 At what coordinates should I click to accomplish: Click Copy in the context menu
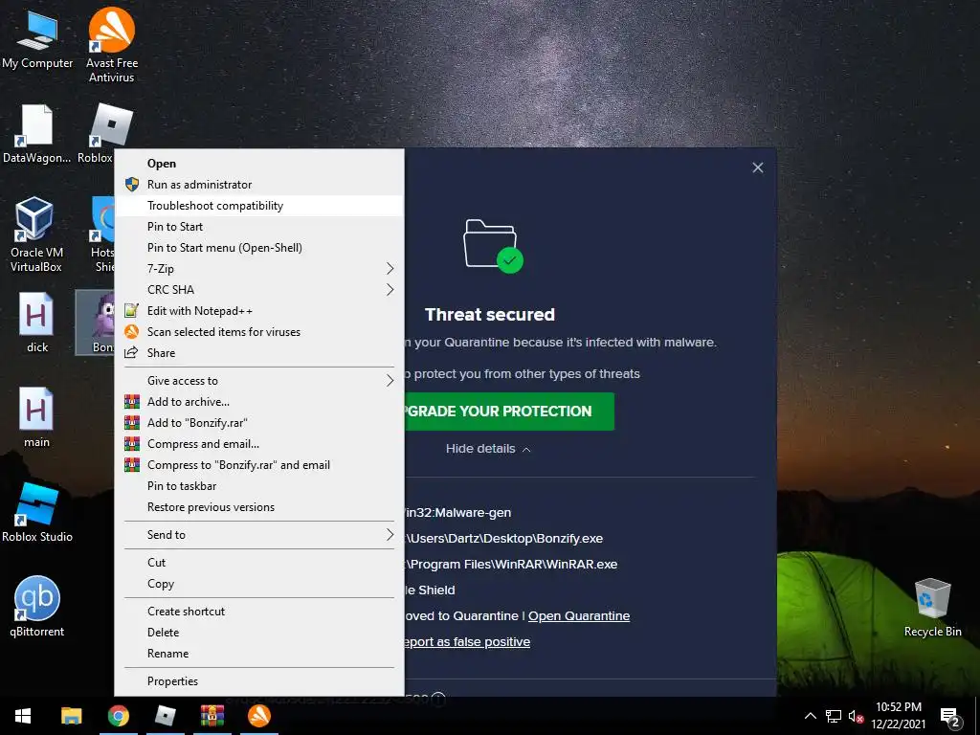[259, 583]
